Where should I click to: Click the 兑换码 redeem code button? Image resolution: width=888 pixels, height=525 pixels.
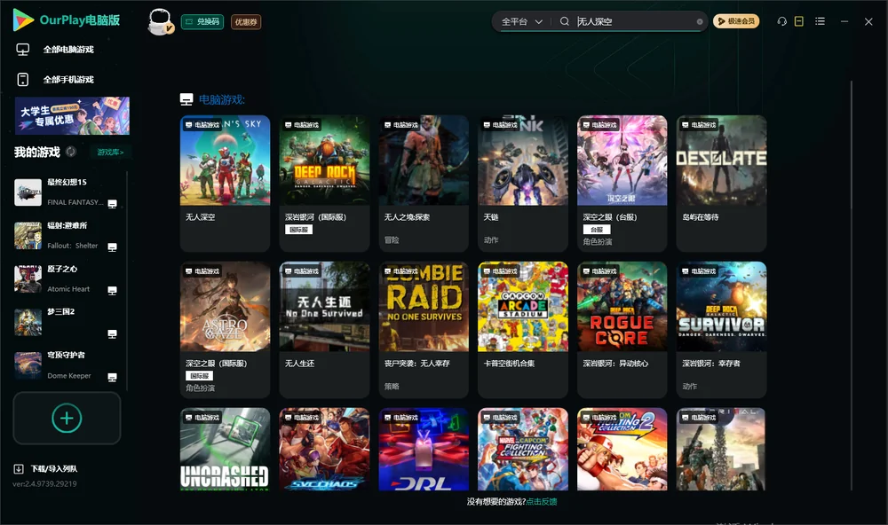pyautogui.click(x=202, y=22)
